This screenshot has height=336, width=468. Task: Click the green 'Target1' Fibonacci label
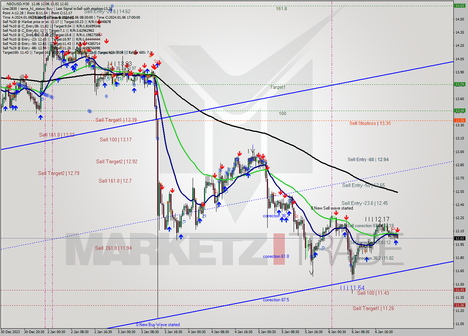click(278, 87)
